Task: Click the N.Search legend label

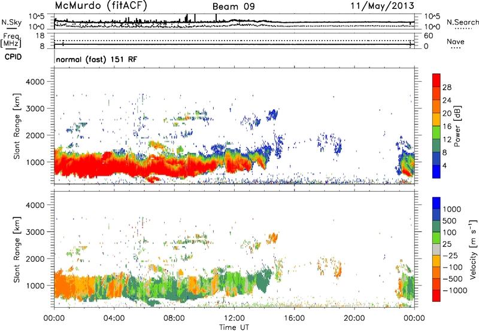Action: point(462,22)
